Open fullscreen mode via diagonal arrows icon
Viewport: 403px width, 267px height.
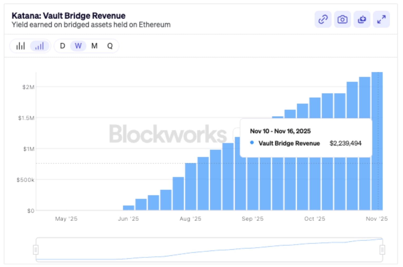tap(381, 19)
